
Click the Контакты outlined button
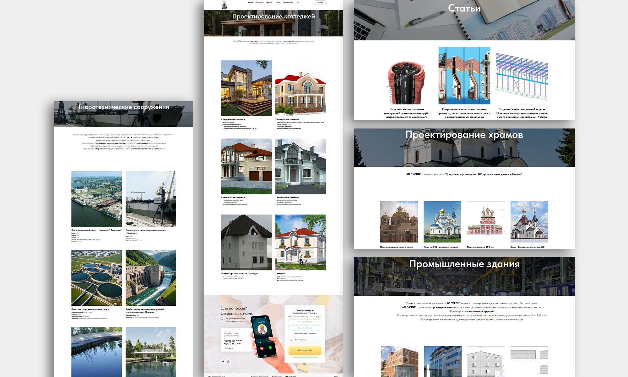pos(320,3)
